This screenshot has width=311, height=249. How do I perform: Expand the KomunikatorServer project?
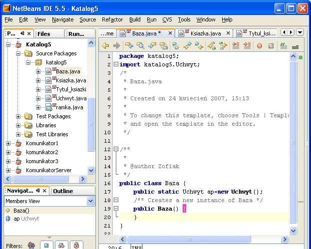(x=8, y=170)
